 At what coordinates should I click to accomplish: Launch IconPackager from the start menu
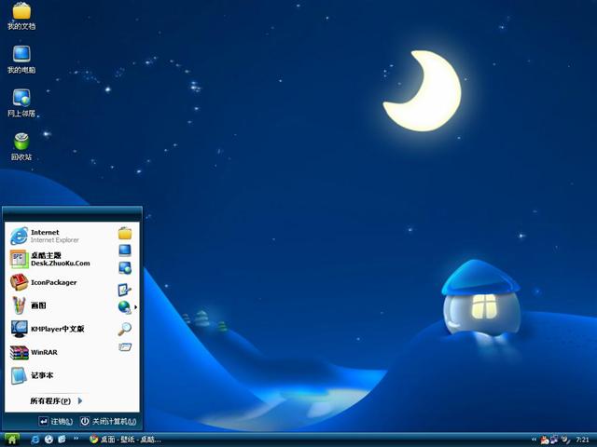coord(44,282)
